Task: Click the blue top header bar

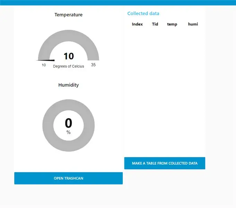Action: [118, 2]
